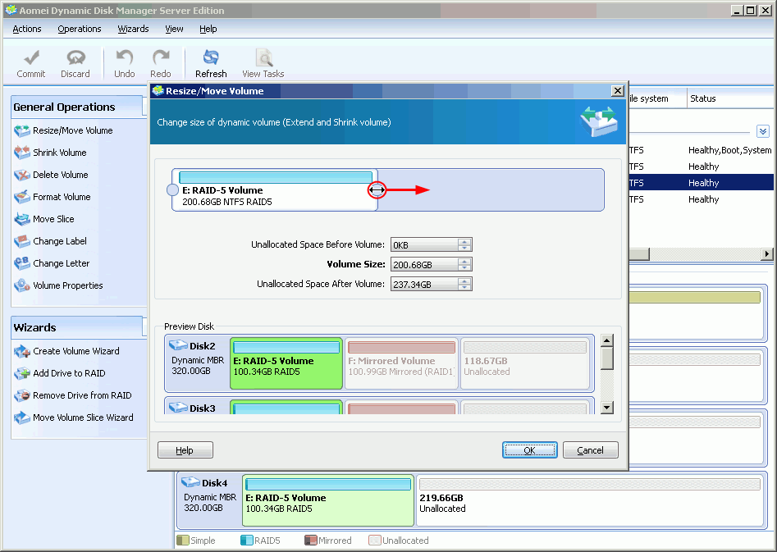Viewport: 777px width, 552px height.
Task: Click the Disk2 drive icon in the preview
Action: pyautogui.click(x=178, y=345)
